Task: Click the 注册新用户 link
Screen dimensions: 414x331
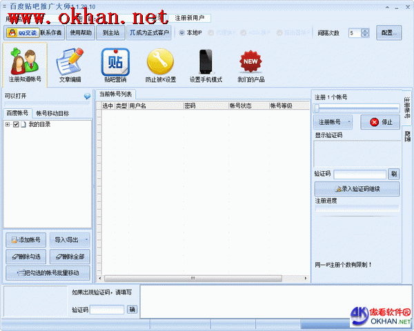Action: coord(189,18)
